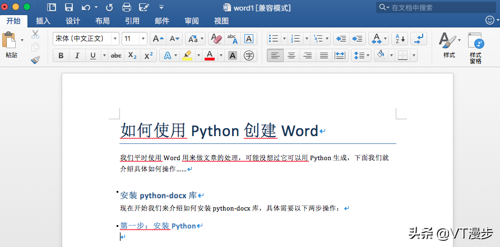The height and width of the screenshot is (247, 500).
Task: Click the Redo circular arrow icon
Action: [109, 7]
